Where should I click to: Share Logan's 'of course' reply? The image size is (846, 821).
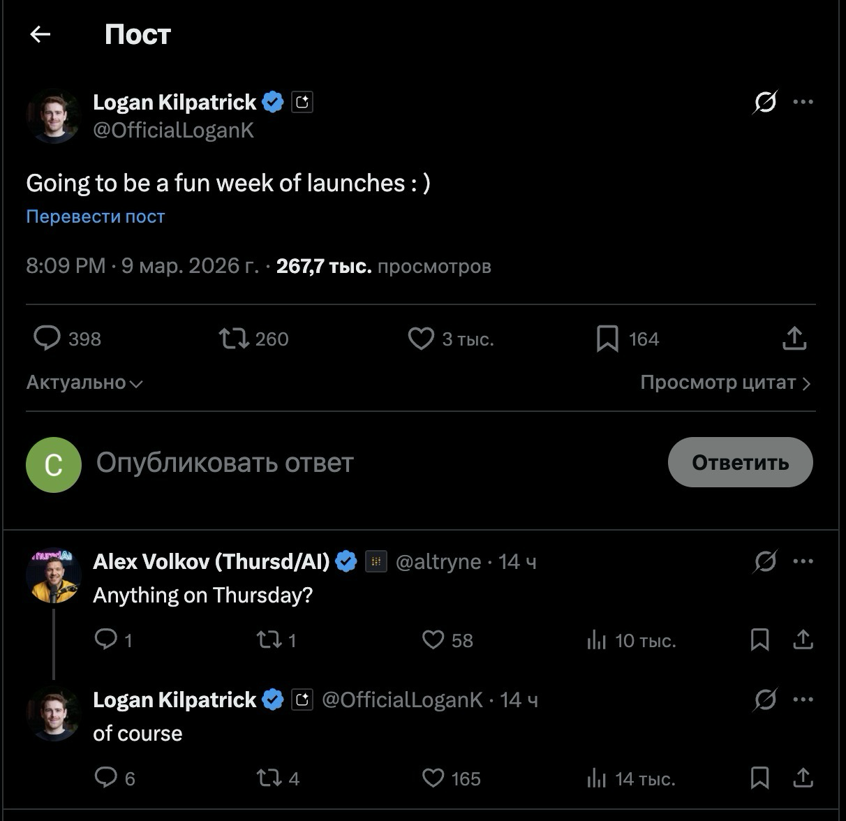point(803,778)
